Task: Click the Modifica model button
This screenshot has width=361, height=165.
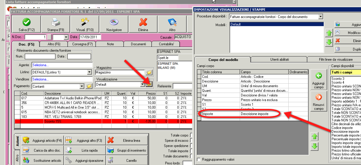Action: coord(348,33)
